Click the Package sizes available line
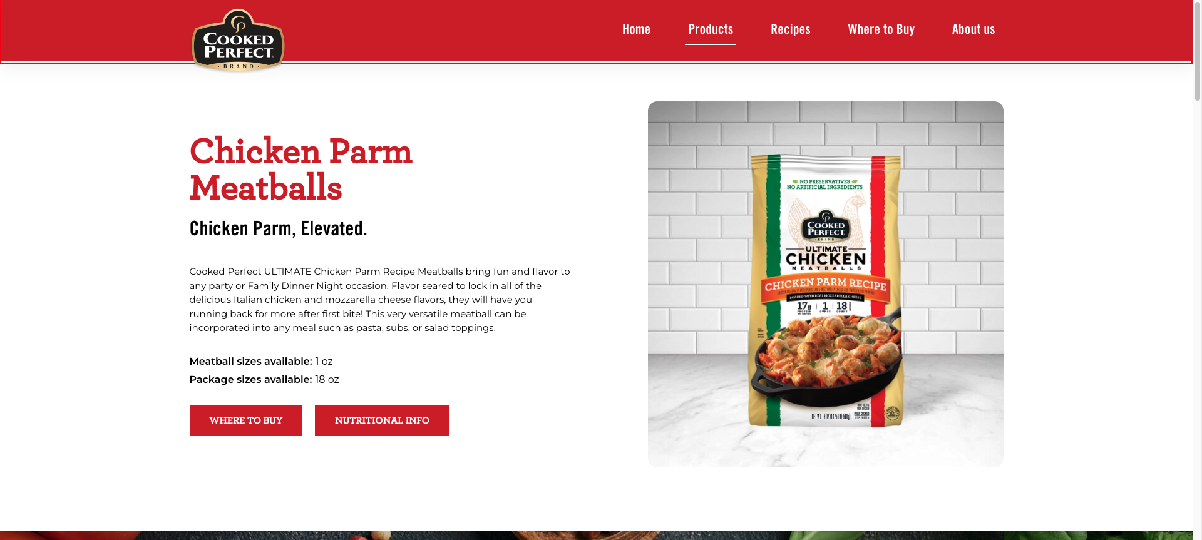The height and width of the screenshot is (540, 1202). click(x=264, y=380)
